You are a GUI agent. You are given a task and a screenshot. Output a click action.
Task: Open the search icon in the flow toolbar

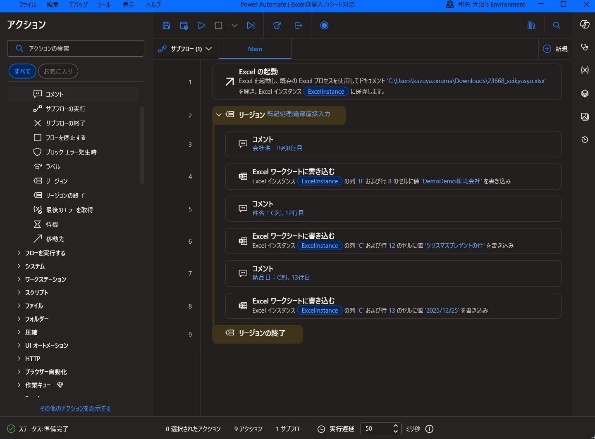557,26
